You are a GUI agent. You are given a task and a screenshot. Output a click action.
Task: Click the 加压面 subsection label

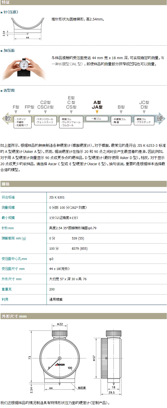click(x=9, y=51)
